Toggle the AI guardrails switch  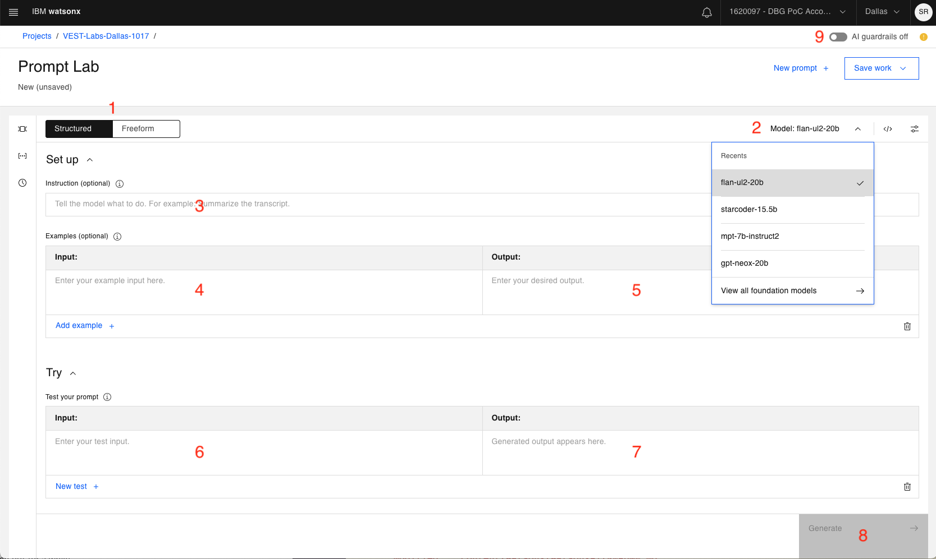(x=838, y=37)
